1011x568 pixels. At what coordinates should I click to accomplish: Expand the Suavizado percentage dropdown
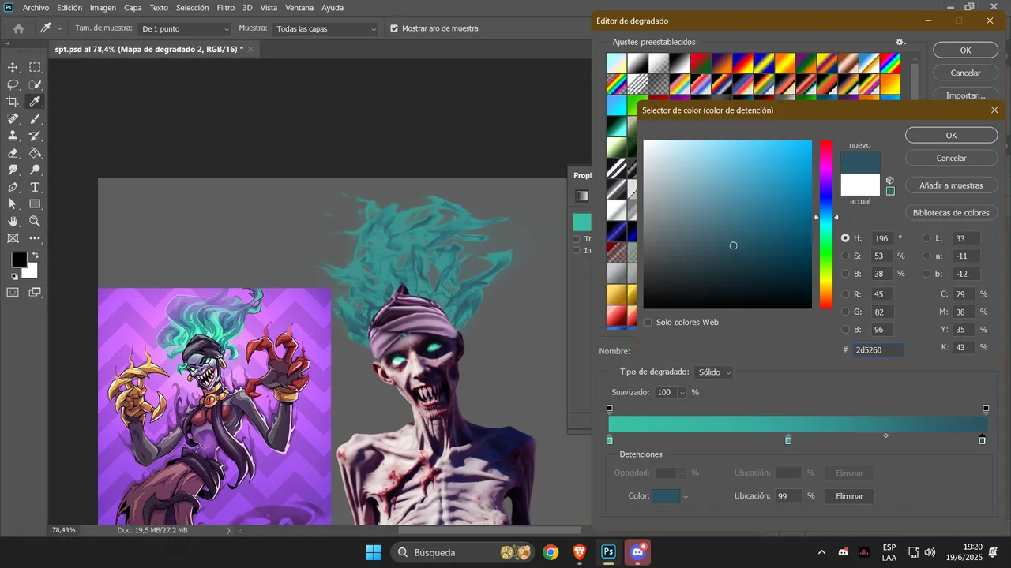tap(682, 392)
